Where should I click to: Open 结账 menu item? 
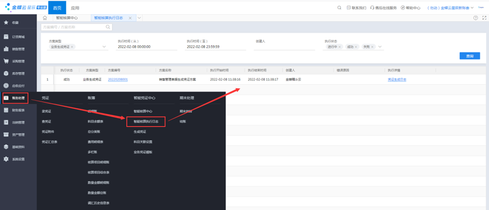click(x=183, y=121)
